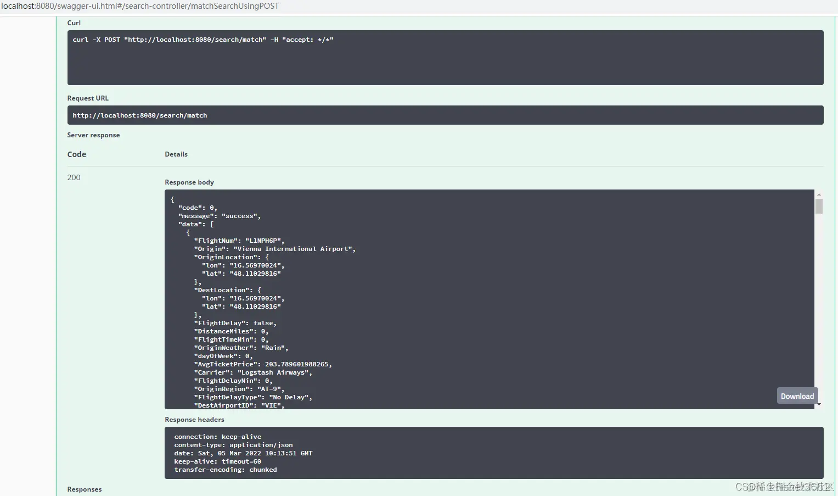This screenshot has width=838, height=496.
Task: Click the Download button in response body
Action: point(797,396)
